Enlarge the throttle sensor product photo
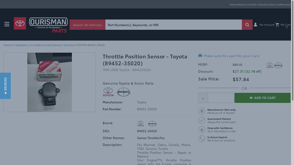Viewport: 294px width, 165px height. point(50,82)
